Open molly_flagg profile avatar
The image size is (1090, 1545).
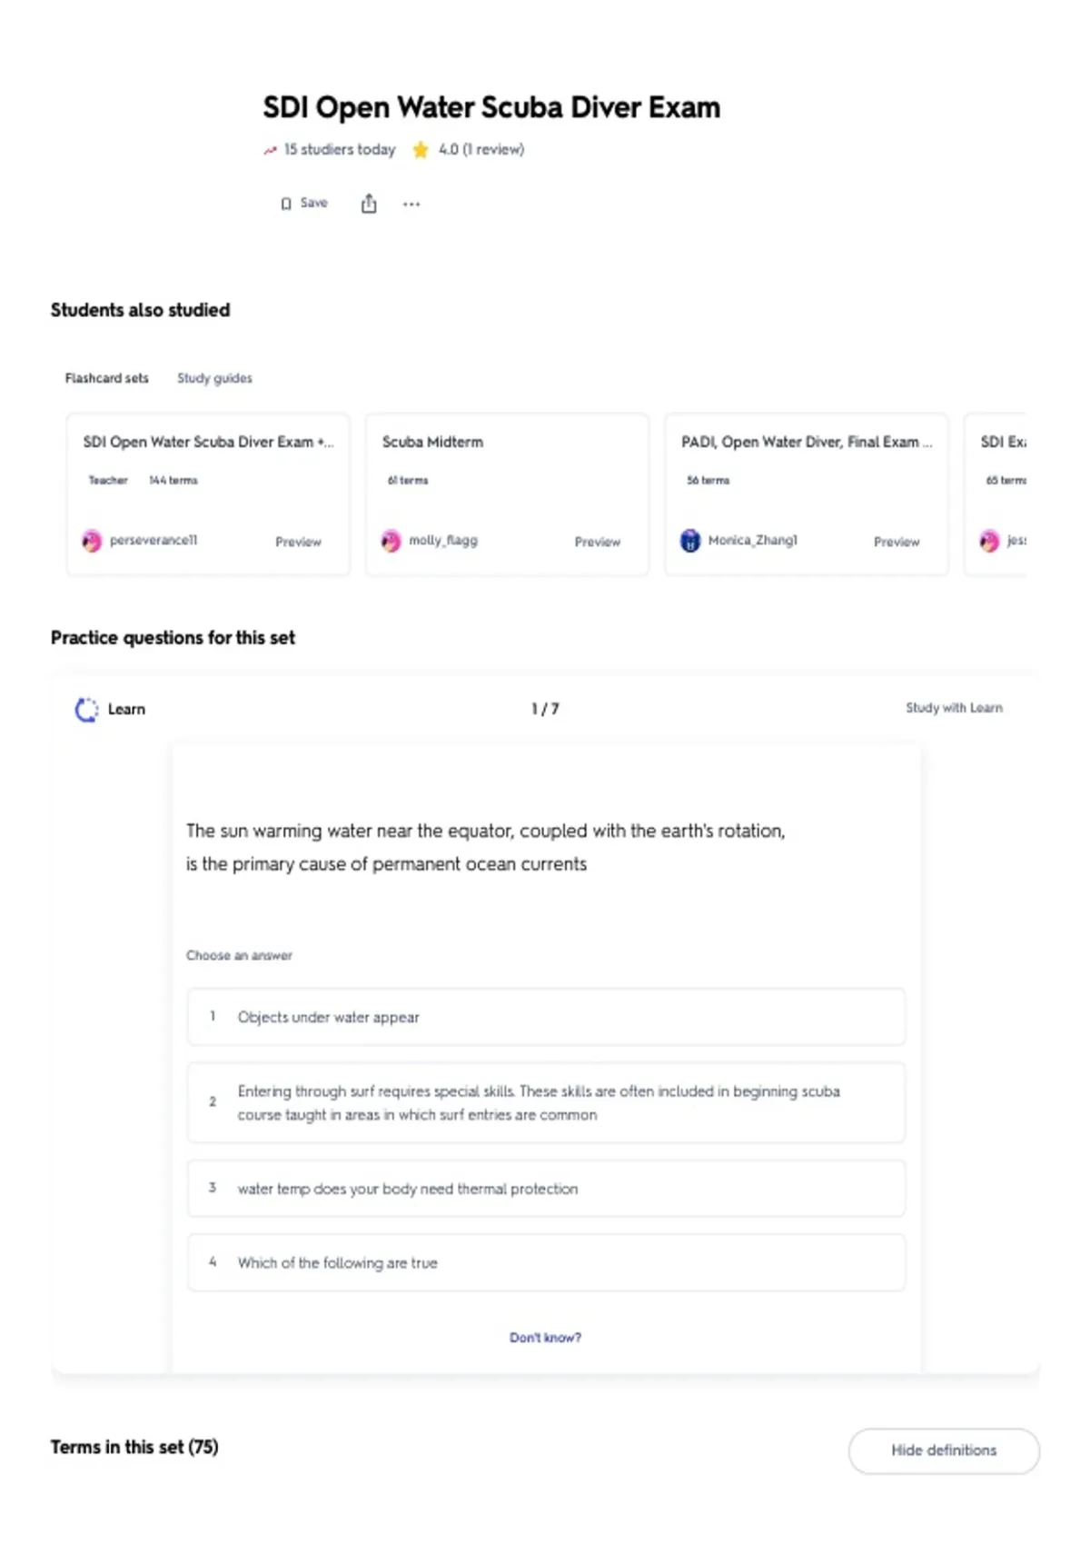[391, 542]
